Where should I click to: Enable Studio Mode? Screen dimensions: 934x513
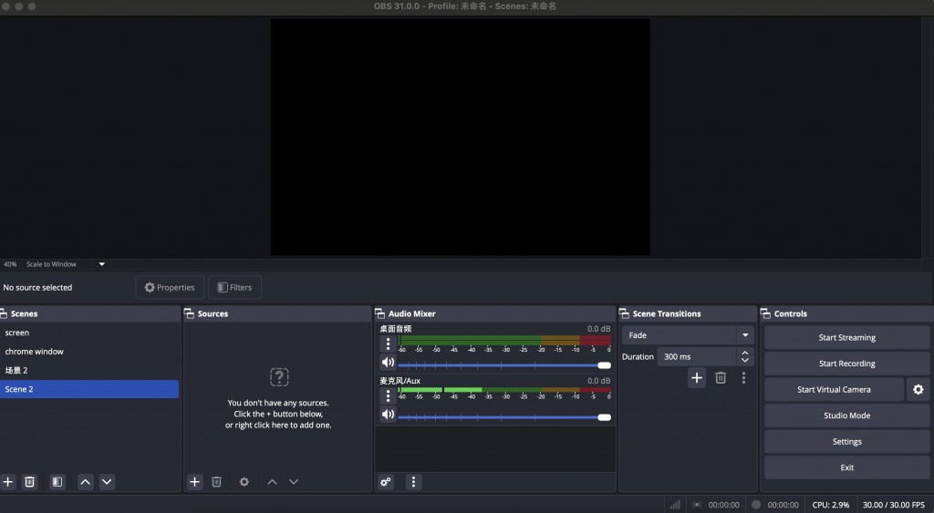click(x=846, y=416)
